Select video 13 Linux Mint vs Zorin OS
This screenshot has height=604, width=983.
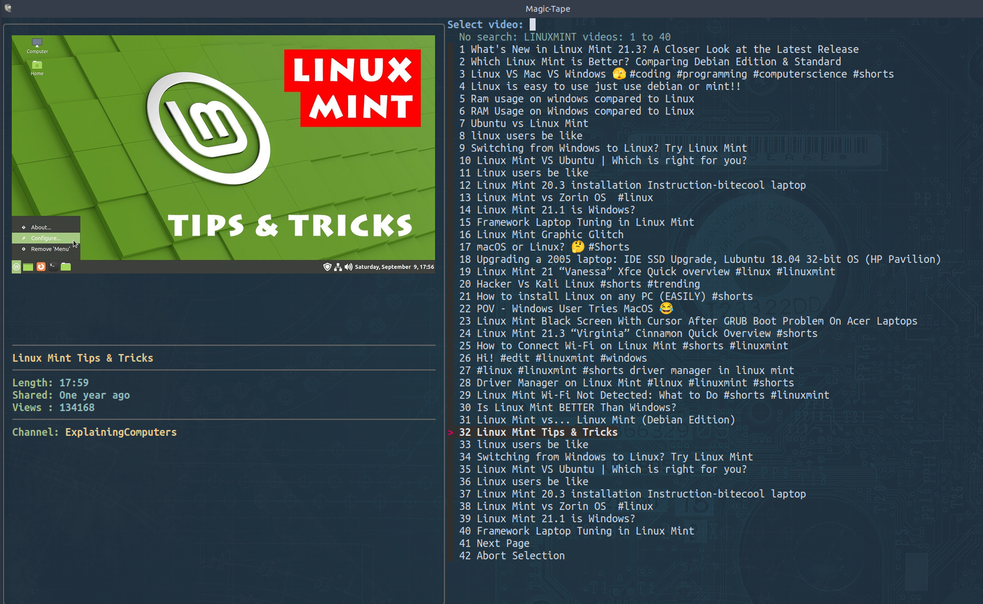pyautogui.click(x=556, y=198)
